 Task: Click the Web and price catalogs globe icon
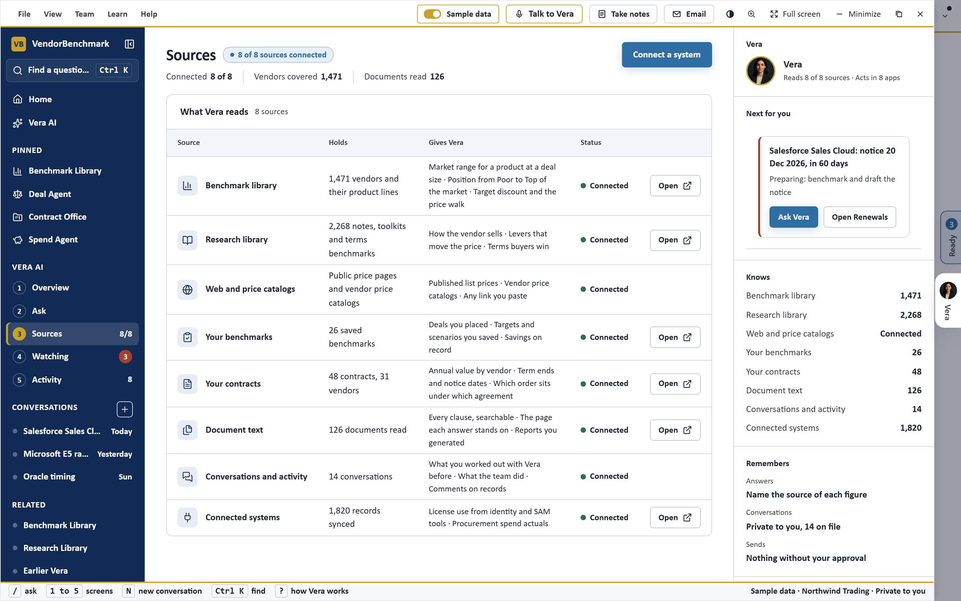[188, 290]
